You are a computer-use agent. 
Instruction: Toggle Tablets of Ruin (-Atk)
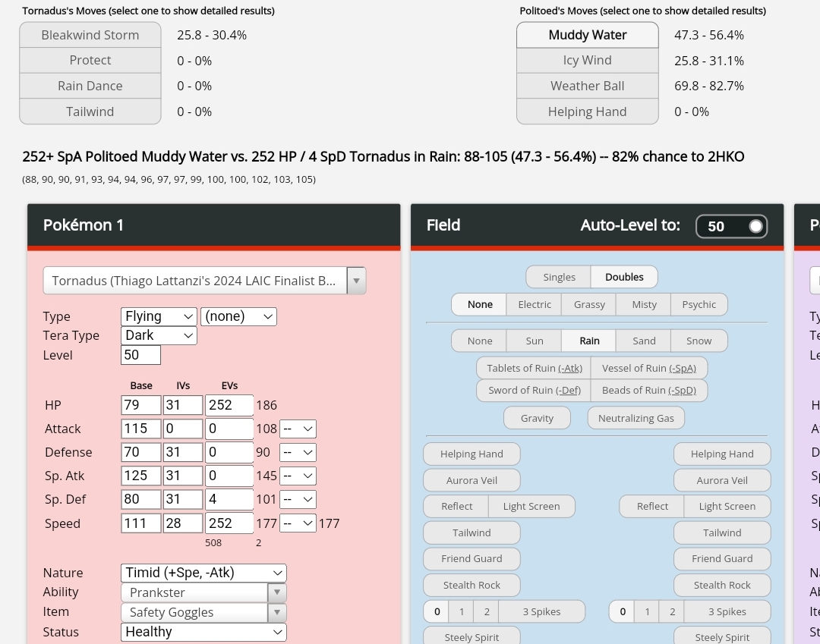click(x=534, y=368)
